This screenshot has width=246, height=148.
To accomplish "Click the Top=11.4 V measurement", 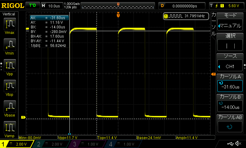I will pyautogui.click(x=117, y=138).
